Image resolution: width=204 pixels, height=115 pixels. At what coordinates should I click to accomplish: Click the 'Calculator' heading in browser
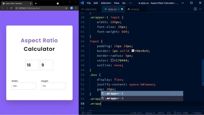point(39,49)
